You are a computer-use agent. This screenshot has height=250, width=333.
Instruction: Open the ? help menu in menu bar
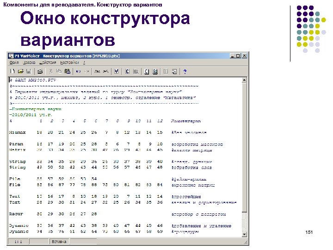coord(84,62)
